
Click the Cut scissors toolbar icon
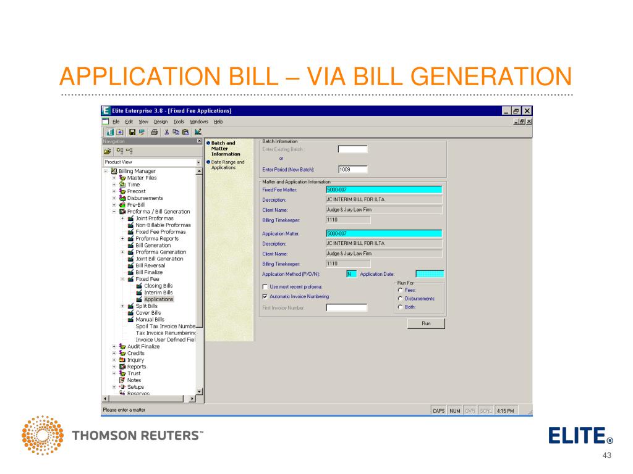166,132
